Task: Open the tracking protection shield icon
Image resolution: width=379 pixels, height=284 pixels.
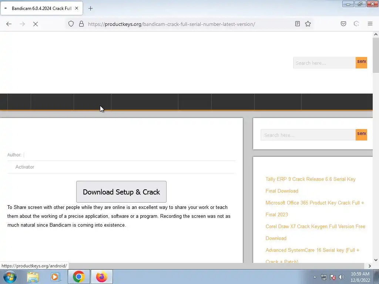Action: 71,24
